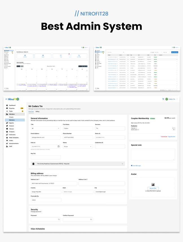Open the Coders Tm user menu arrow
Viewport: 183px width, 242px height.
click(177, 99)
